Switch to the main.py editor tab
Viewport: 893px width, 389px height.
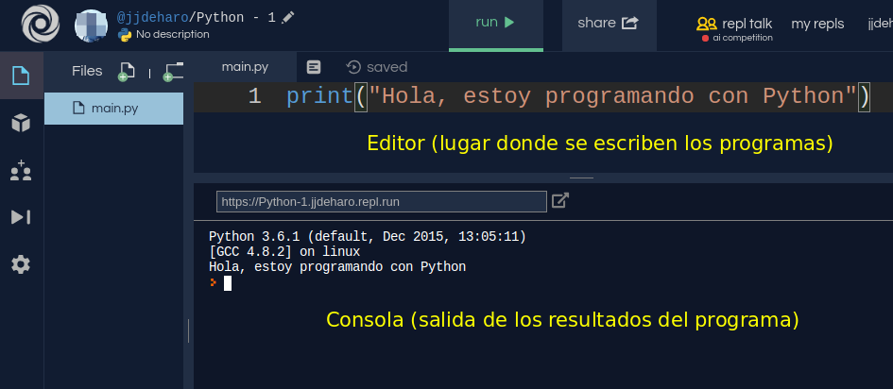(x=245, y=67)
